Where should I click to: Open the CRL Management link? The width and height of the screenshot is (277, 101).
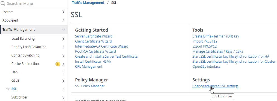coord(89,67)
